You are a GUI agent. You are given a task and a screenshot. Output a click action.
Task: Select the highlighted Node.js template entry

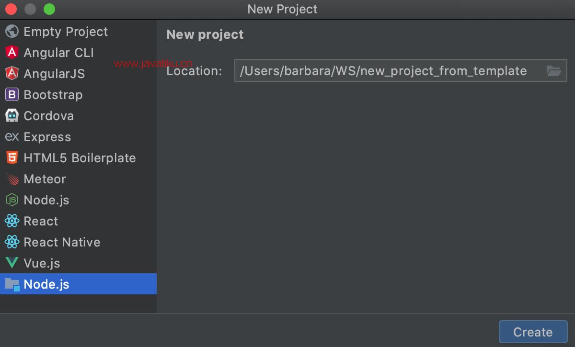tap(46, 284)
